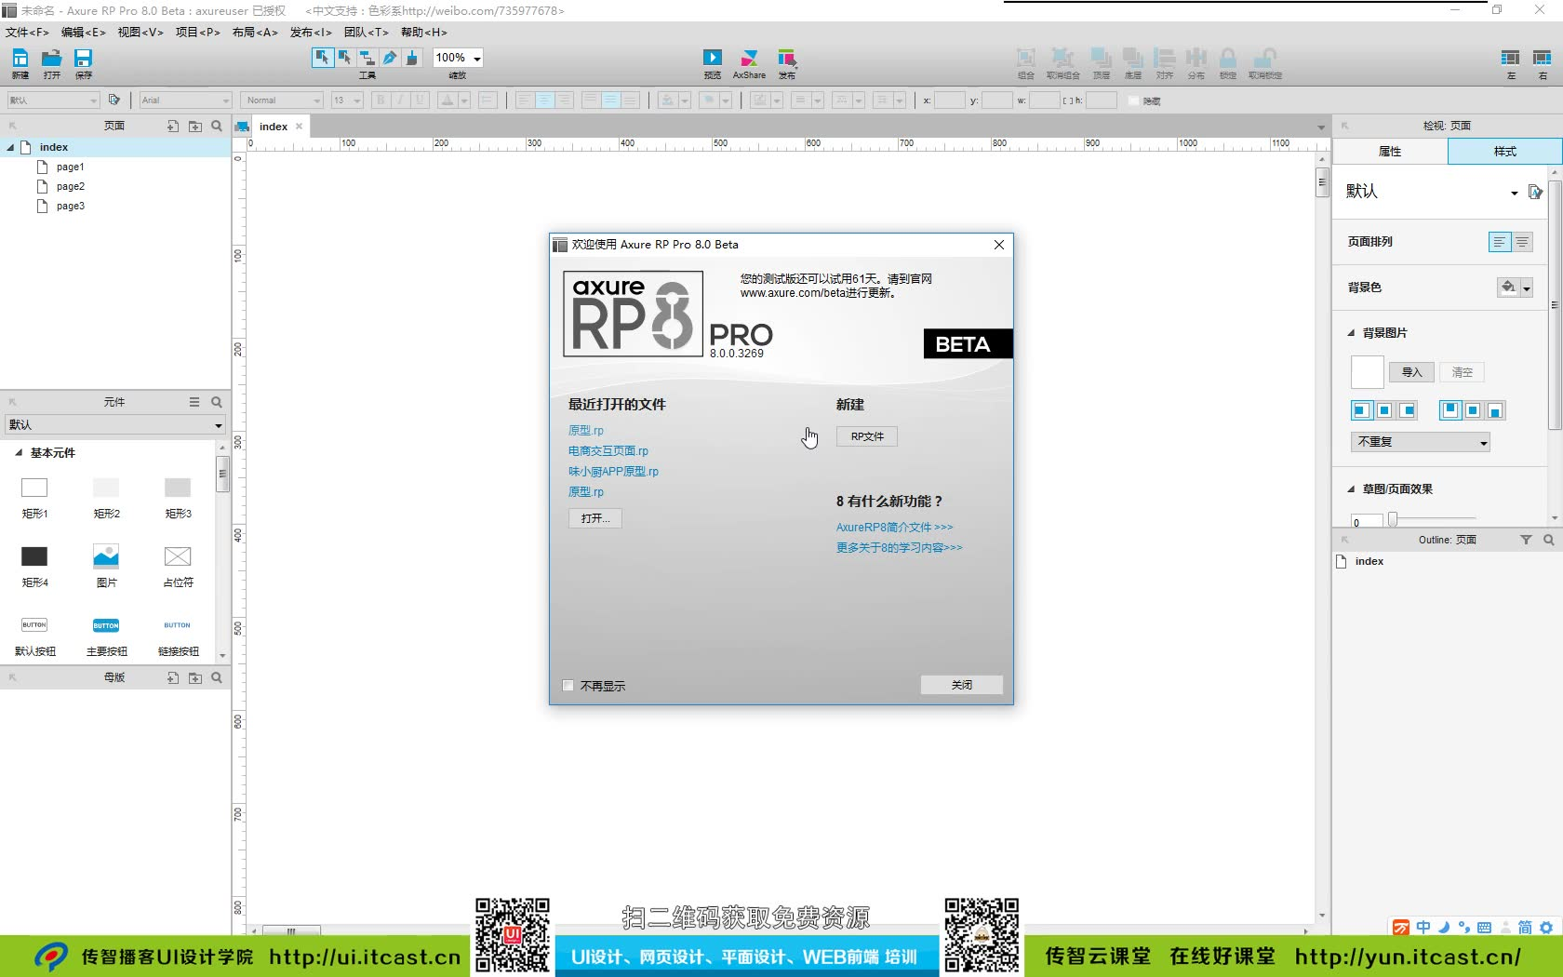Check the 不再显示 checkbox in welcome dialog
1563x977 pixels.
(568, 686)
